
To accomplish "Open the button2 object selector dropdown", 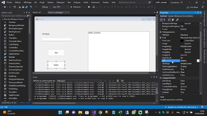I will point(201,16).
